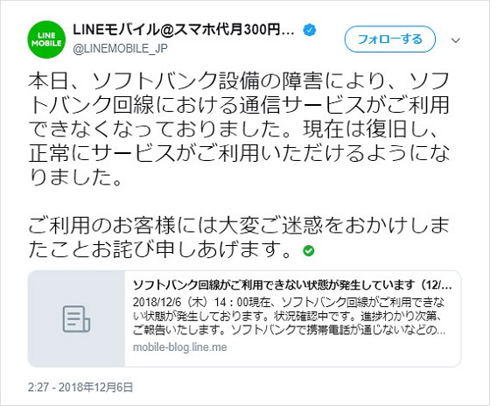Open the ソフトバンク回線がご利用できない card title

292,285
